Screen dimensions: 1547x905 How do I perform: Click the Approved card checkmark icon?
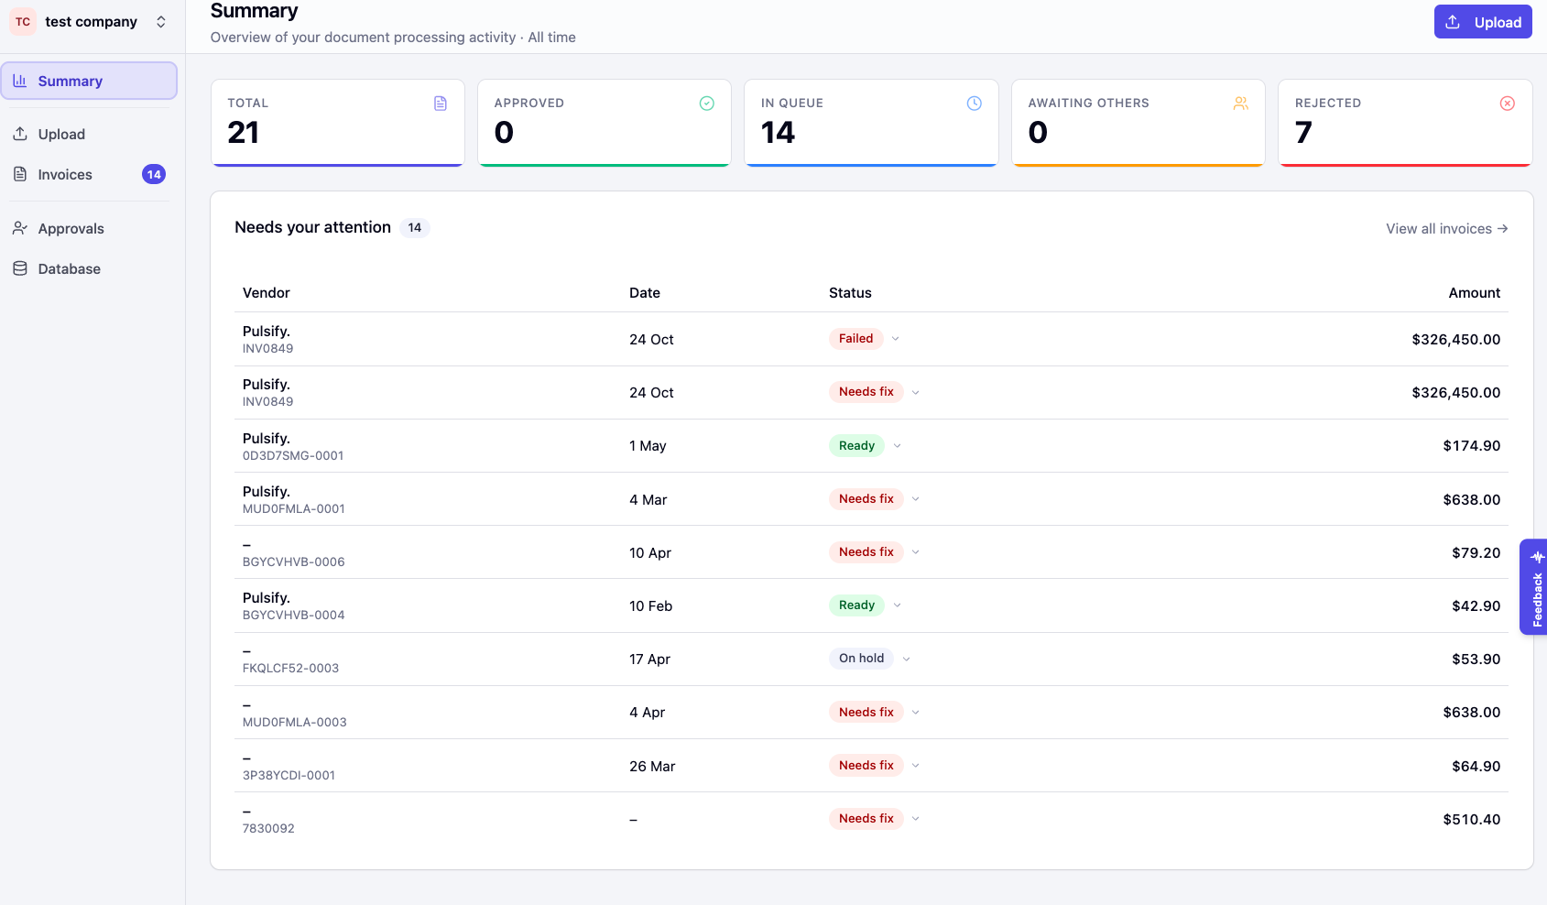tap(707, 104)
